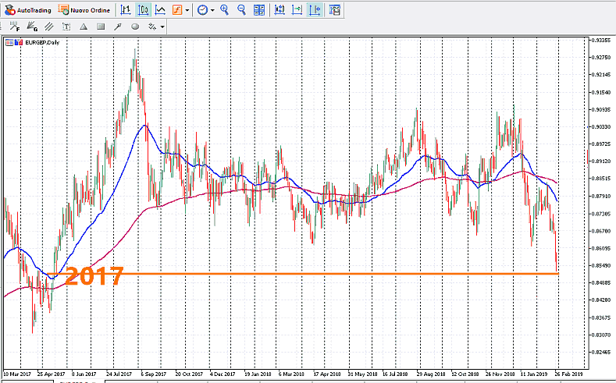The height and width of the screenshot is (383, 616).
Task: Click the orange 2017 horizontal line
Action: [x=312, y=274]
